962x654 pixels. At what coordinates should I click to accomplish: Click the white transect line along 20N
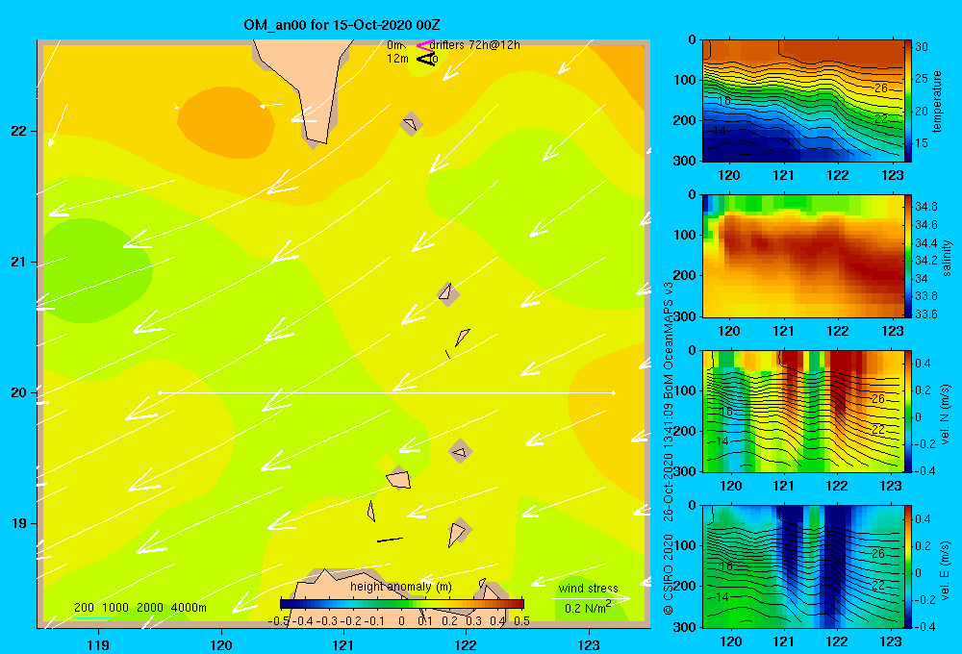point(387,392)
